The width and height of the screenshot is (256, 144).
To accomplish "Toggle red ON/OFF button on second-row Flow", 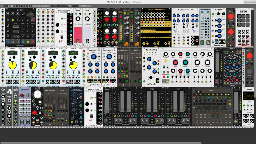I will tap(250, 56).
